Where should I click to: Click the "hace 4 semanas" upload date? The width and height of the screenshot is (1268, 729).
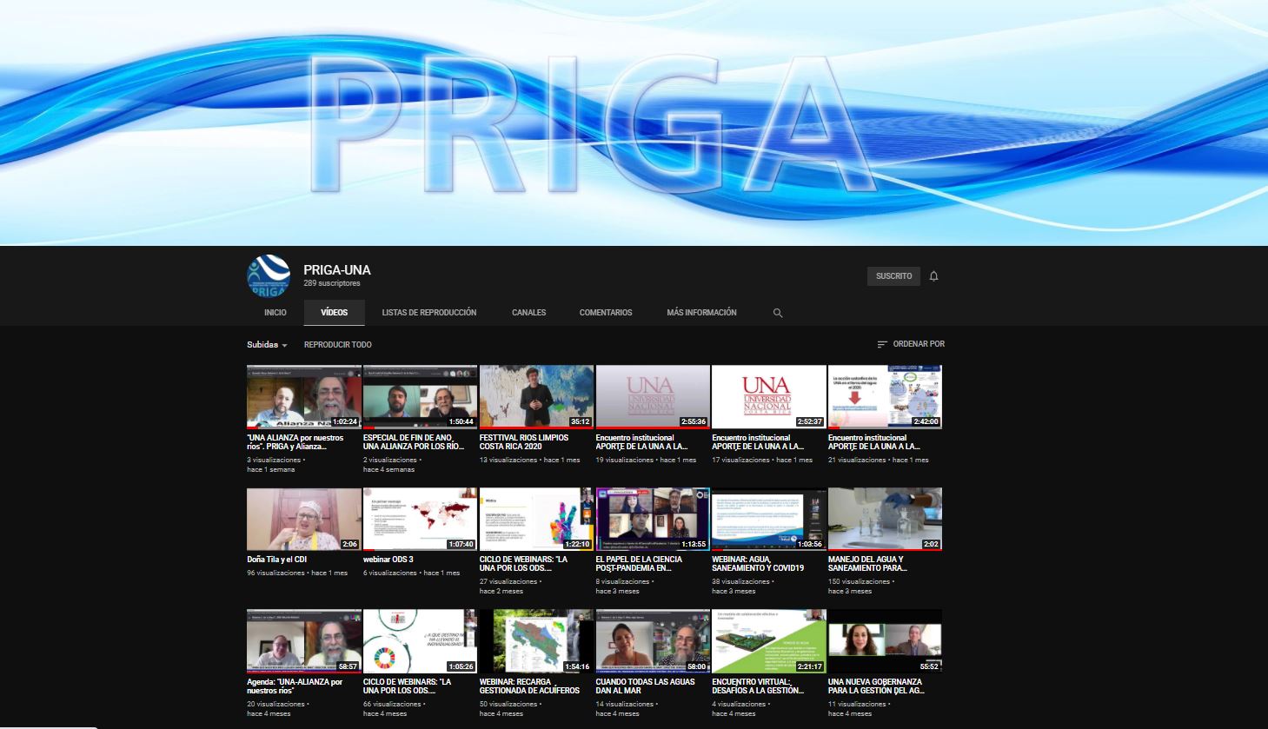pyautogui.click(x=389, y=470)
